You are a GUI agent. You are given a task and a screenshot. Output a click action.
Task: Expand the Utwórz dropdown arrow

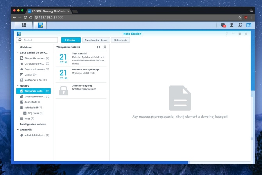(79, 40)
